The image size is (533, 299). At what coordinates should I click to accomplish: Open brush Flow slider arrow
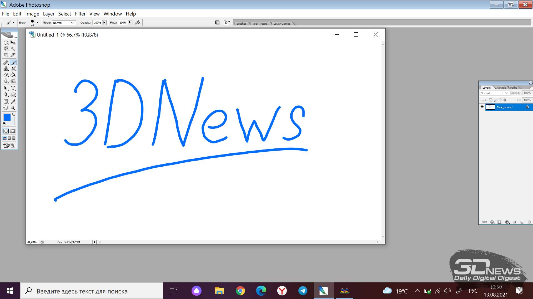(x=130, y=23)
